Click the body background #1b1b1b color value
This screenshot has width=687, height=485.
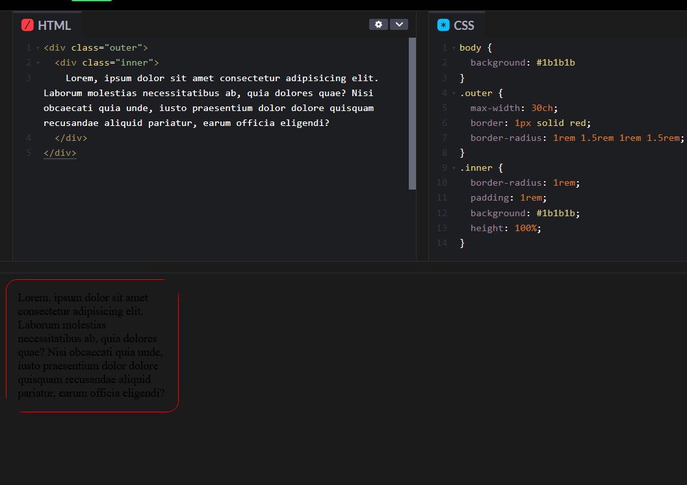(x=556, y=63)
